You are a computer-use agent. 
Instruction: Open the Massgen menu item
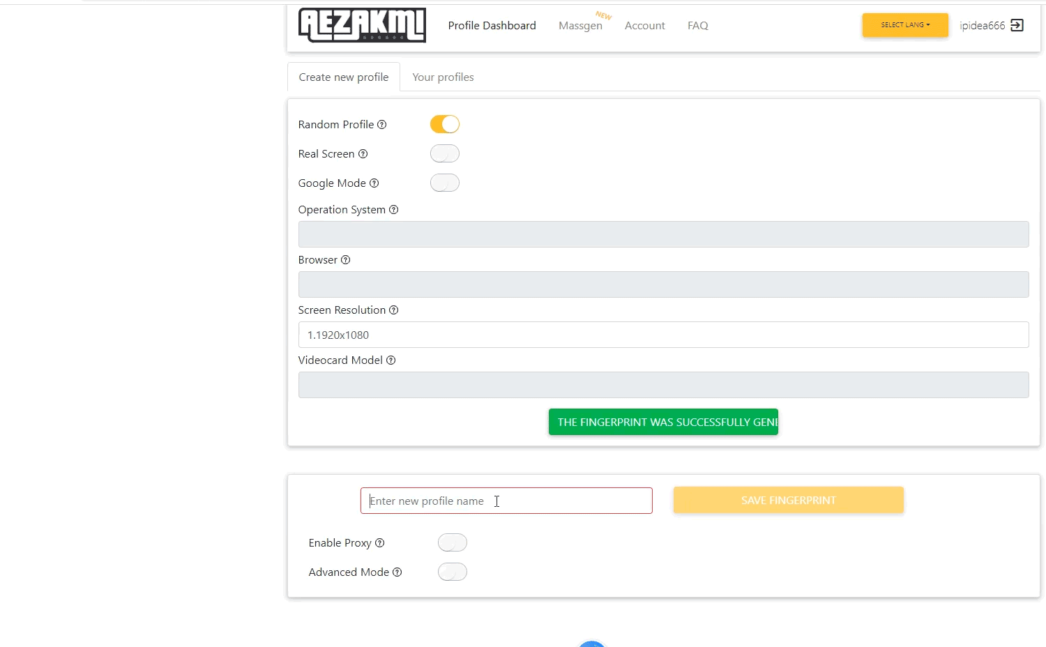tap(580, 26)
